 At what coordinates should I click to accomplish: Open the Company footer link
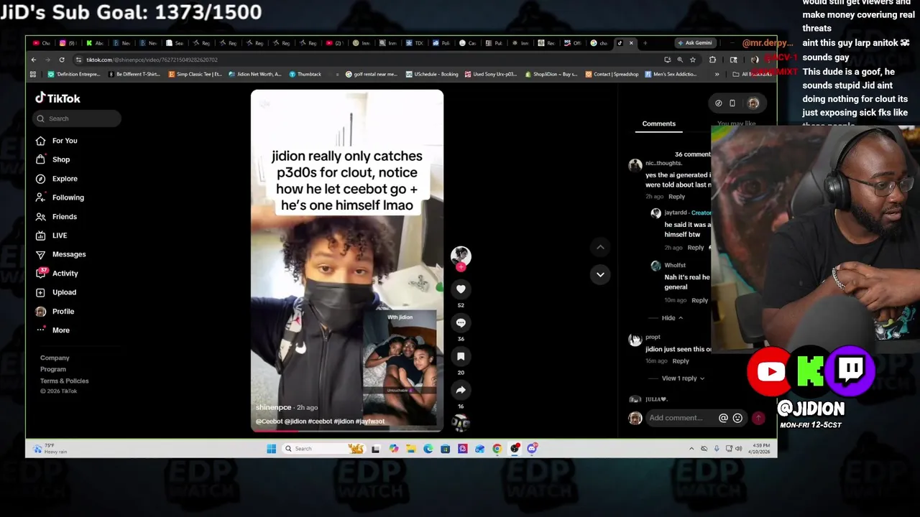[x=55, y=358]
